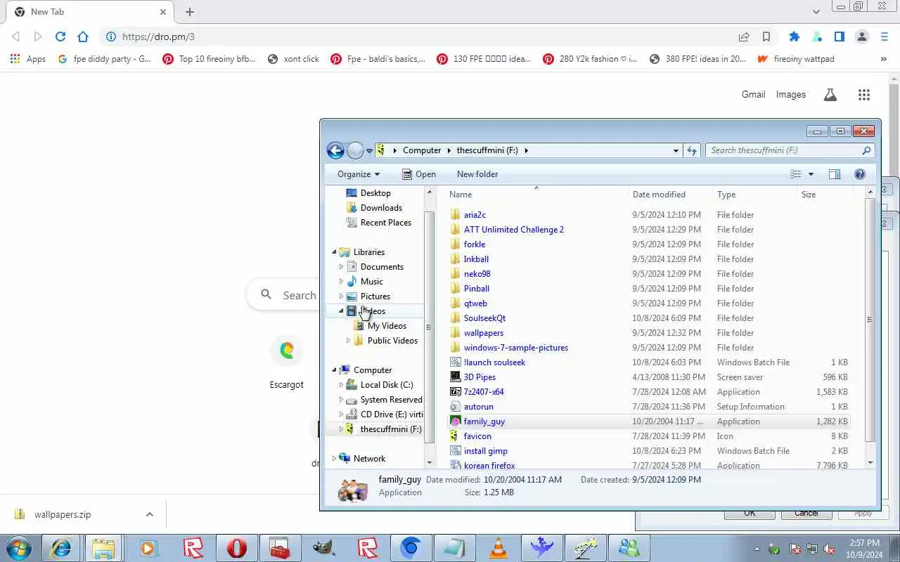Open the Images link

coord(791,95)
